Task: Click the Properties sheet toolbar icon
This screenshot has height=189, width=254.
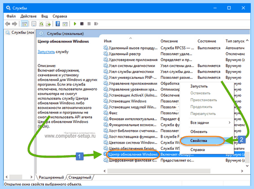Action: pyautogui.click(x=34, y=24)
